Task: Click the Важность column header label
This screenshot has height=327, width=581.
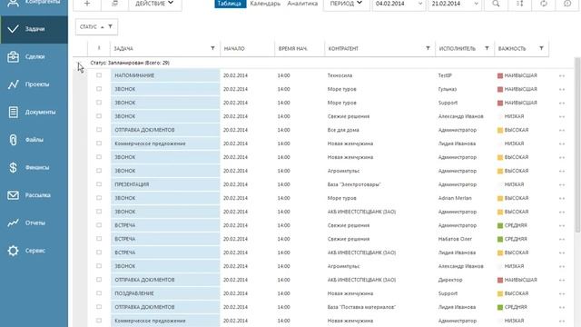Action: [x=512, y=48]
